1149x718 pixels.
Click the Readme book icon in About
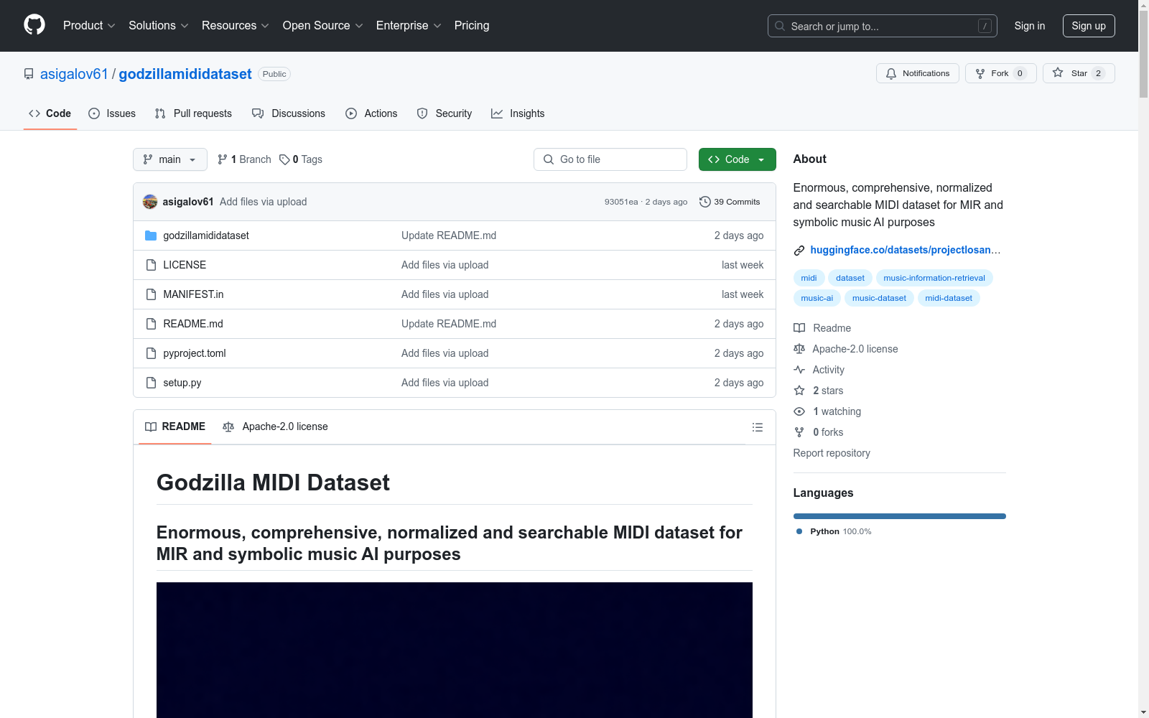pos(799,328)
